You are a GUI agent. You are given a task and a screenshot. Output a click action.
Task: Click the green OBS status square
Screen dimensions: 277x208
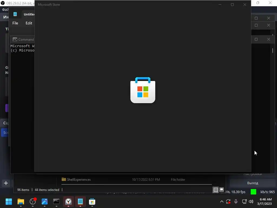[253, 192]
